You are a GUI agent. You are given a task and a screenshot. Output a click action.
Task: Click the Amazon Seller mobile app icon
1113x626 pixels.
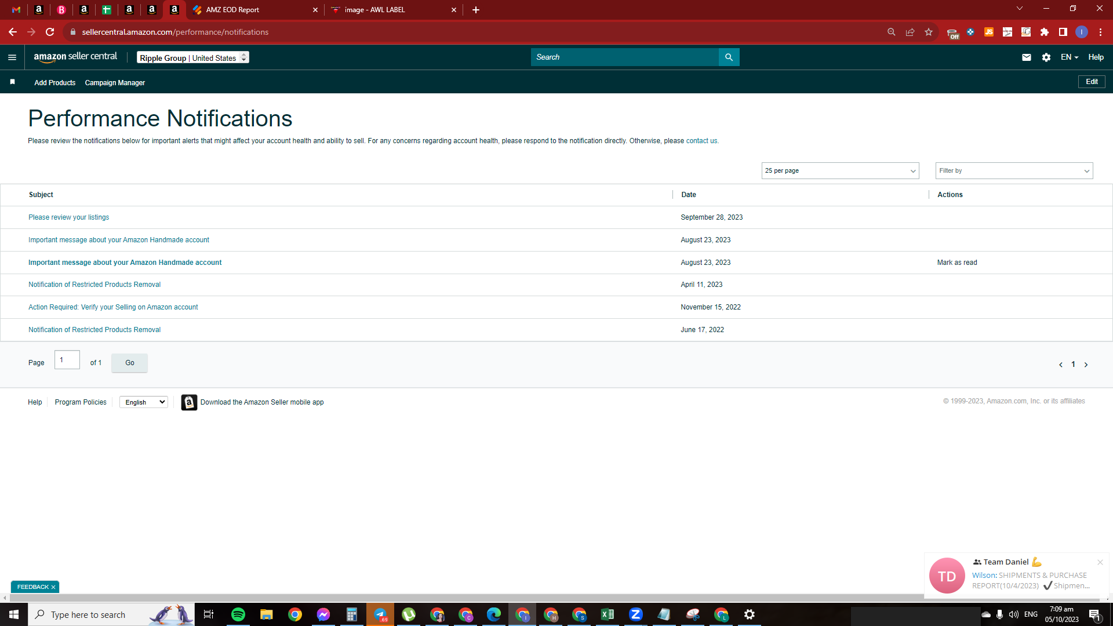(189, 402)
